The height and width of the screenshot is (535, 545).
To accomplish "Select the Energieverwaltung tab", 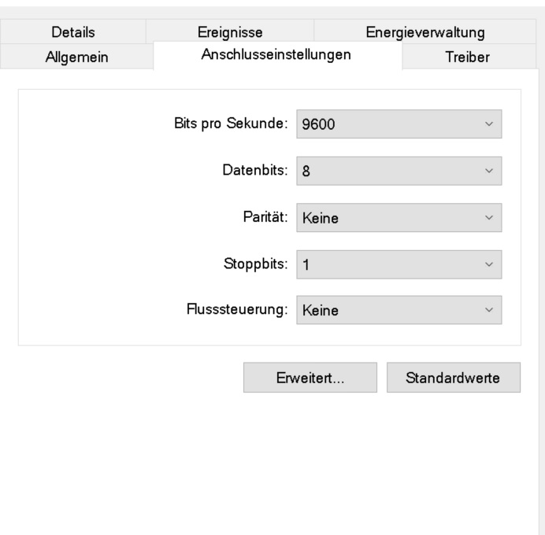I will [x=425, y=32].
